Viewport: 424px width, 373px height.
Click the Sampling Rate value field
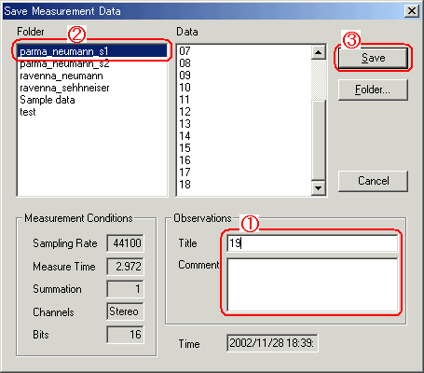point(125,243)
